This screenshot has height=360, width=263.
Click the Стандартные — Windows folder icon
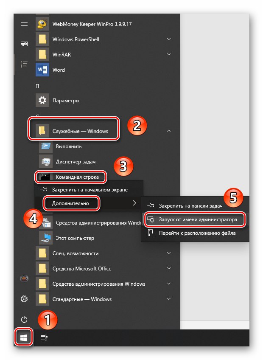[42, 299]
